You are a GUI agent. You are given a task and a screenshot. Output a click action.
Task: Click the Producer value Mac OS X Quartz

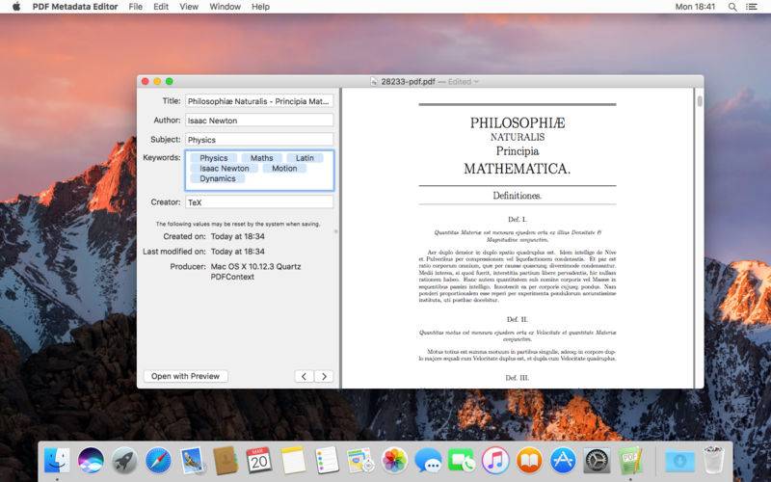point(255,272)
